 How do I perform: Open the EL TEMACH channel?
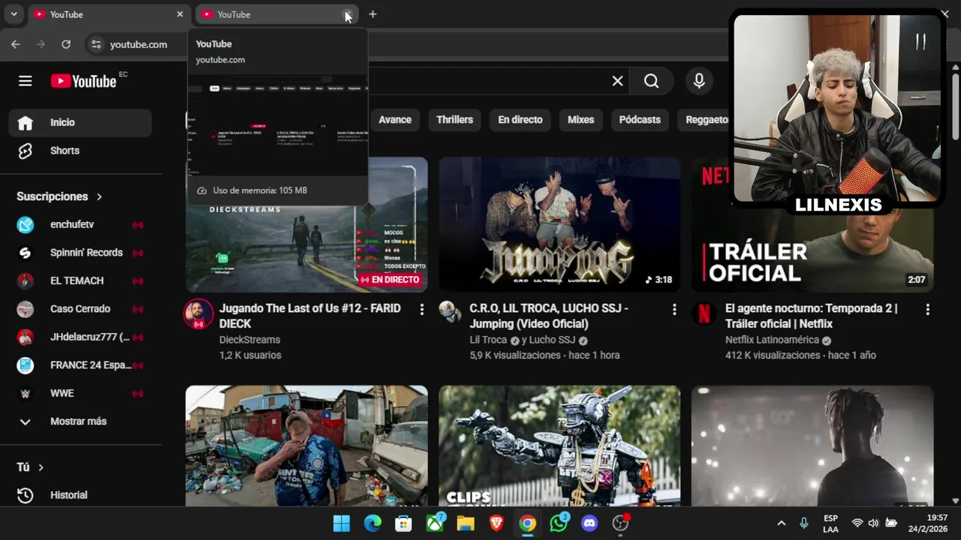point(80,280)
